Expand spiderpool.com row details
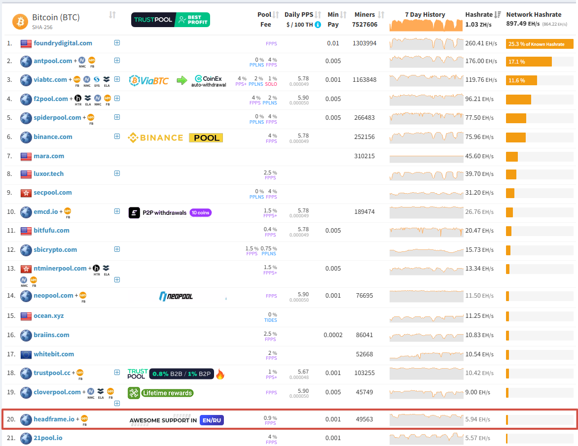The image size is (578, 446). [x=117, y=117]
